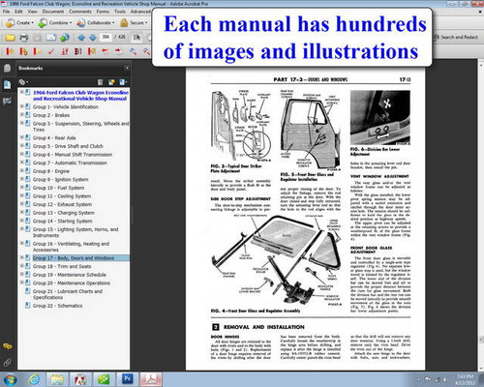
Task: Open the Comments panel icon at the sidebar bottom
Action: [x=7, y=346]
